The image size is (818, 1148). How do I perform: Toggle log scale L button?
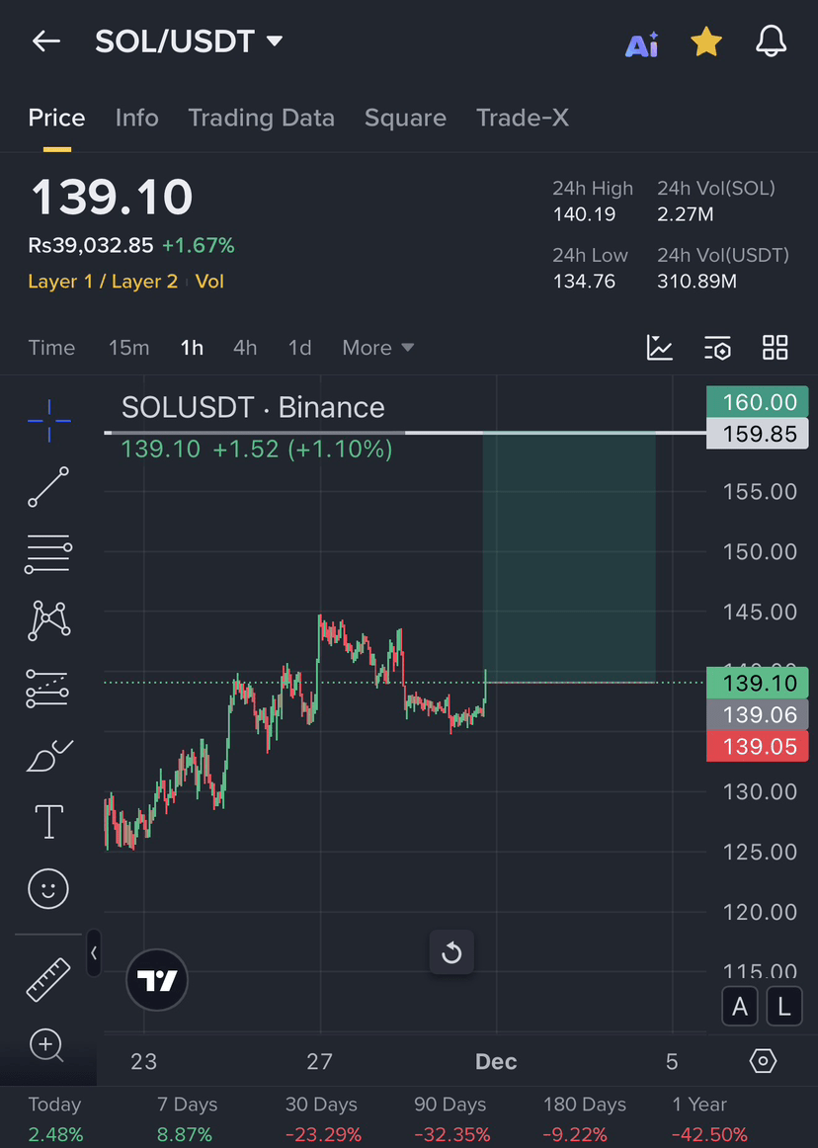(x=784, y=1007)
